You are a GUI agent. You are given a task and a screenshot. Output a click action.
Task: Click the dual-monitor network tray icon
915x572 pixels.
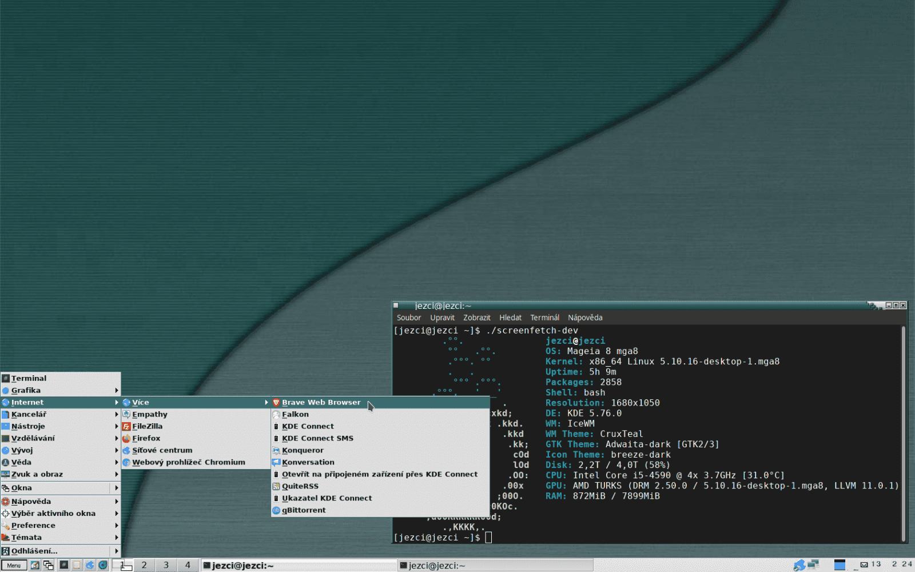tap(813, 565)
